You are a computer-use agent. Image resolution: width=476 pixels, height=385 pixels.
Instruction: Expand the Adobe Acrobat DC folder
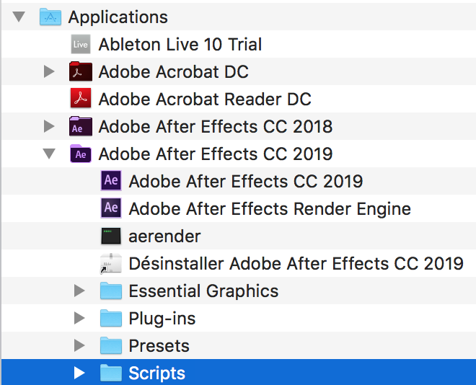(x=49, y=72)
